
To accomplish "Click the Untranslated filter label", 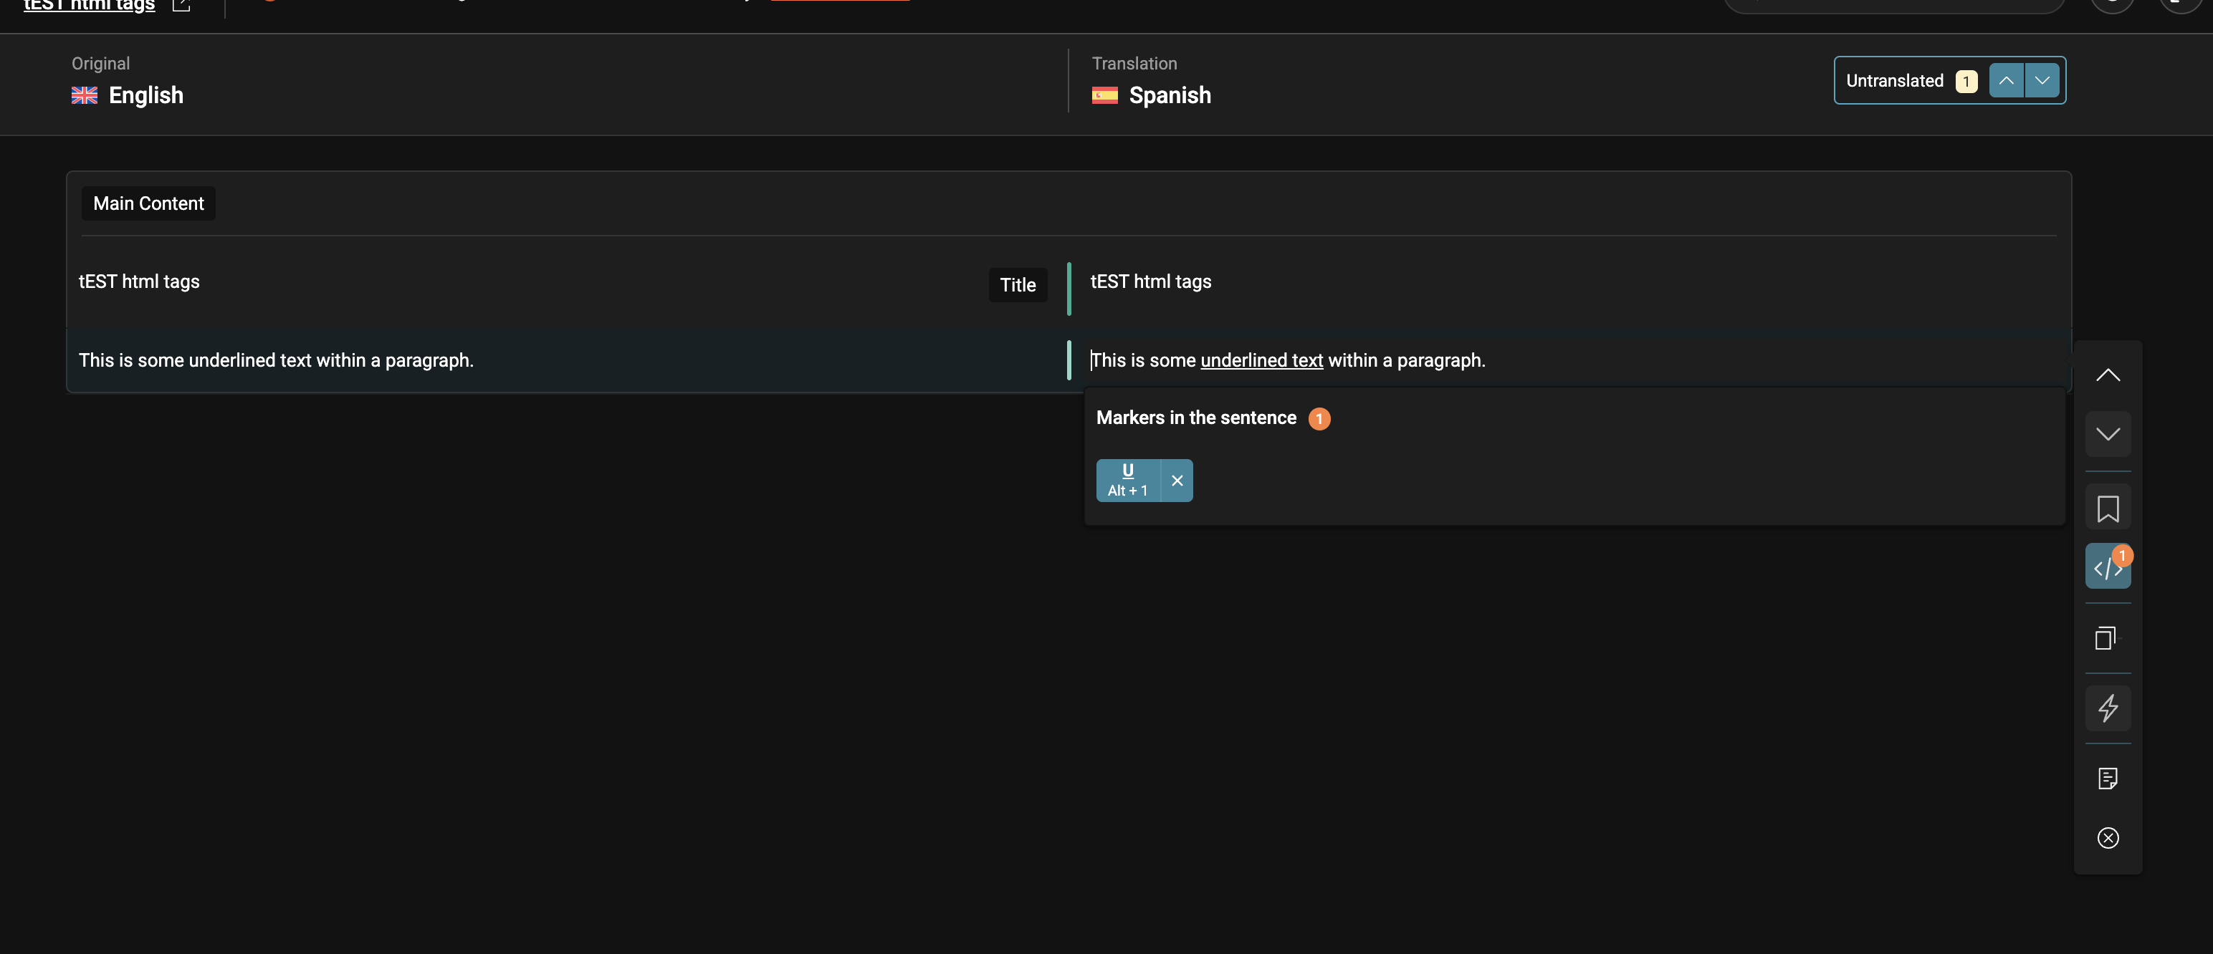I will pos(1894,81).
